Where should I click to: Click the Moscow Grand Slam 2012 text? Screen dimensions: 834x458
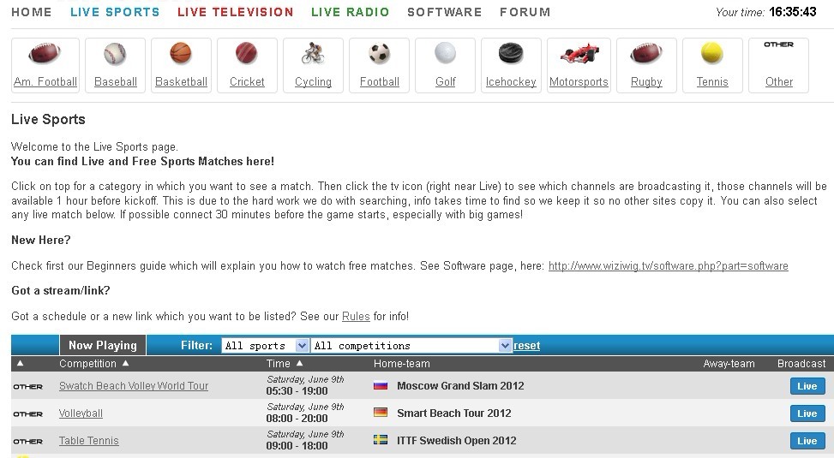click(460, 386)
